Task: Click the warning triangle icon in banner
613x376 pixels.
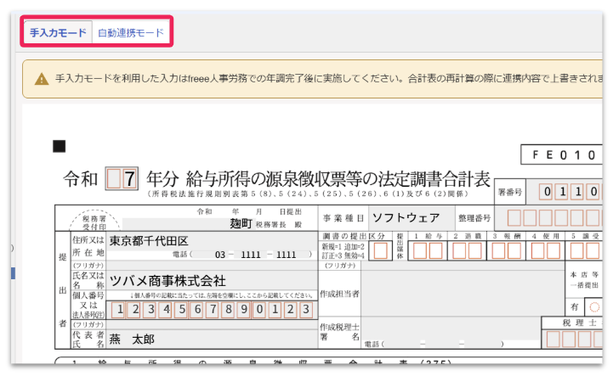Action: [x=42, y=79]
